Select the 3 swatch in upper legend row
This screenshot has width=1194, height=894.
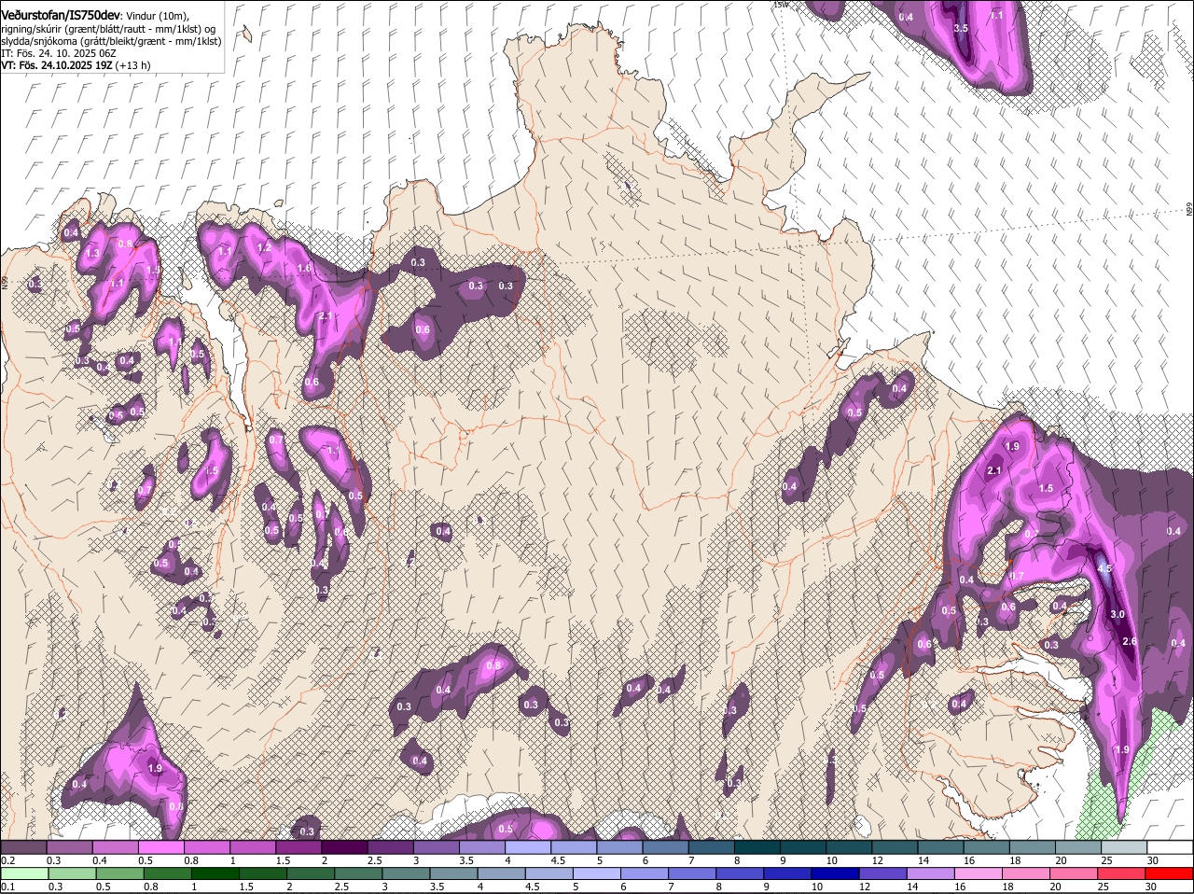pos(436,846)
